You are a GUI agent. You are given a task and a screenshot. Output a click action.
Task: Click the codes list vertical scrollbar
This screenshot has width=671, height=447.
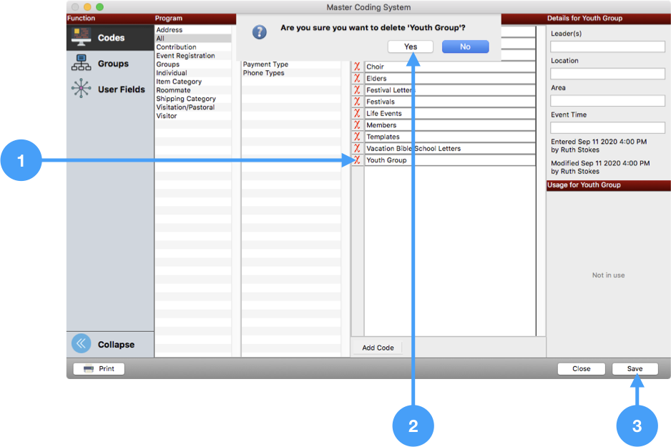(541, 182)
